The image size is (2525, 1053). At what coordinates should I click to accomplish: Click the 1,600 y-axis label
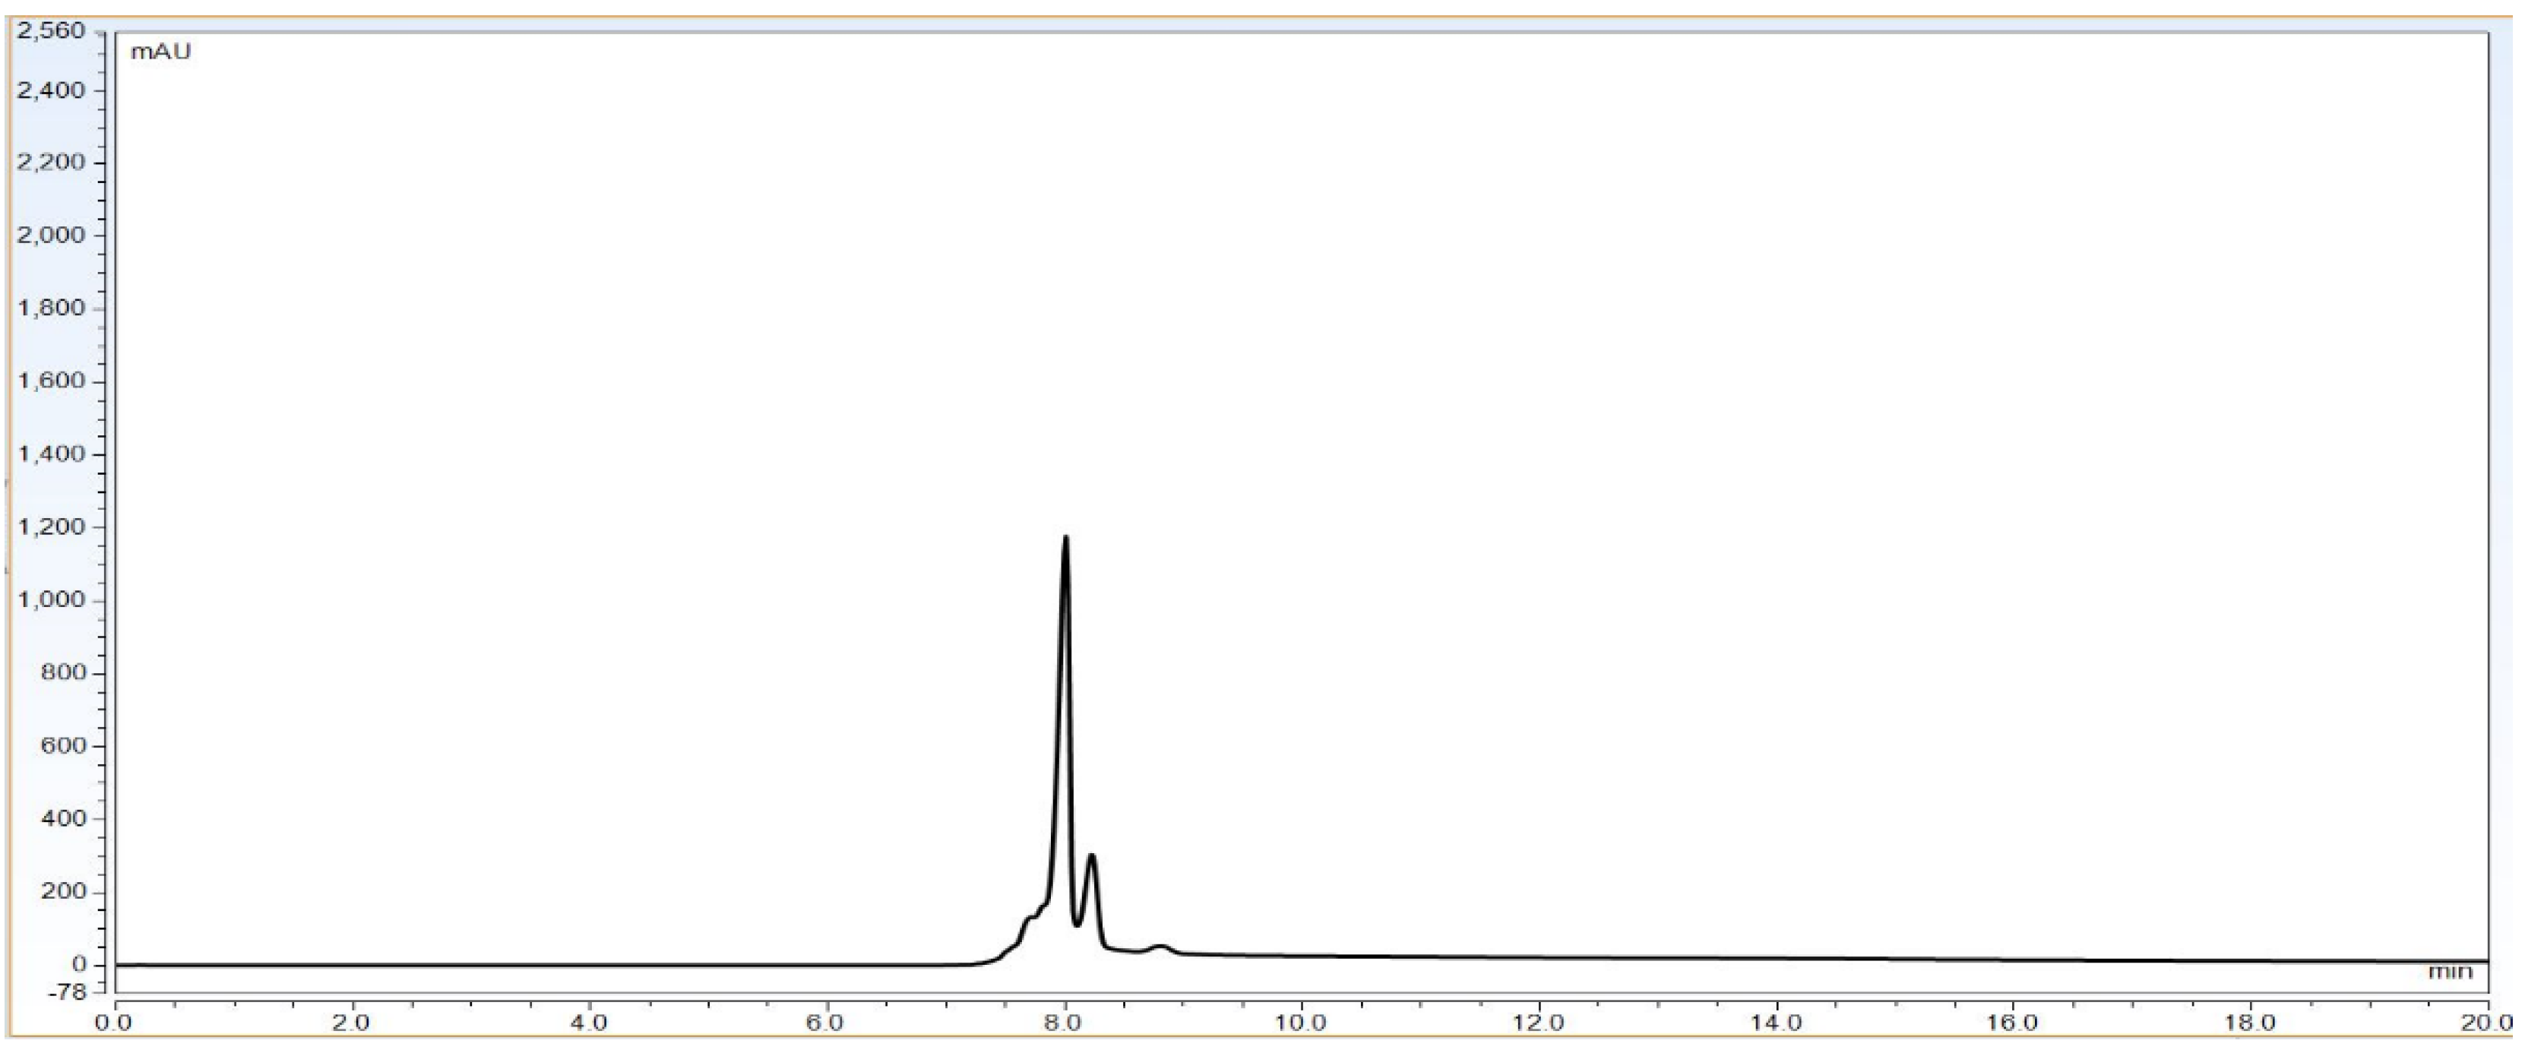tap(53, 381)
